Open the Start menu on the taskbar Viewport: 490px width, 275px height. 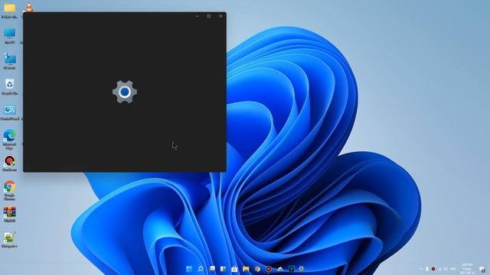[189, 269]
